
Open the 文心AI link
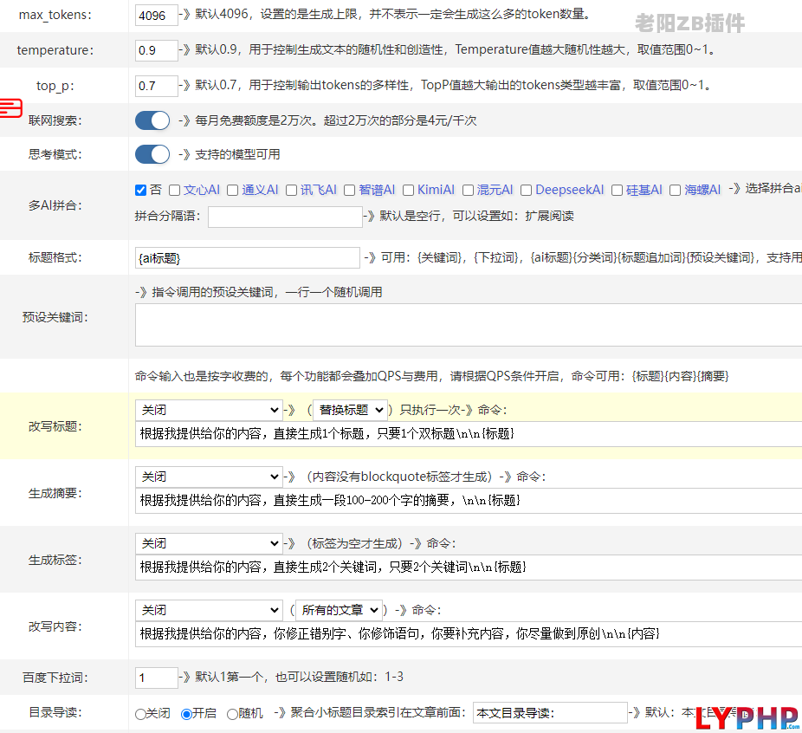pos(201,190)
